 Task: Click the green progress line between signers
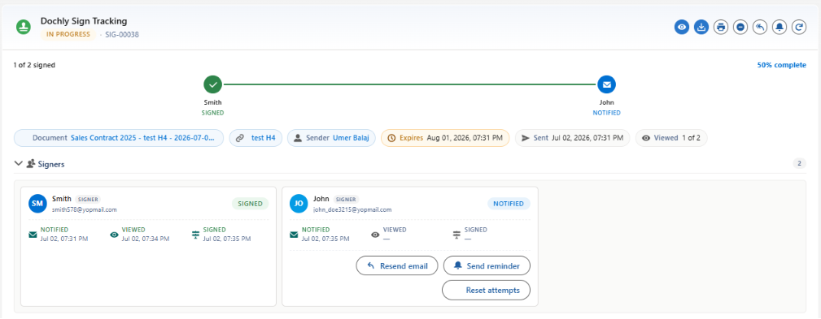point(409,84)
